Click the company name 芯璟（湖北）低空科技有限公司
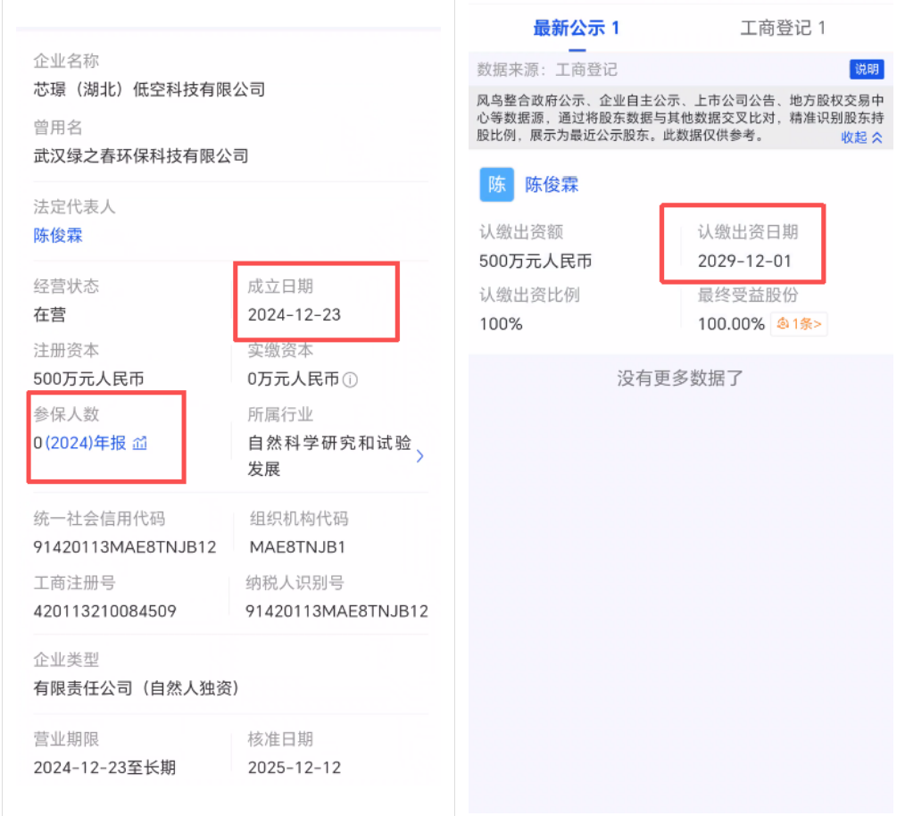This screenshot has height=816, width=905. (147, 89)
